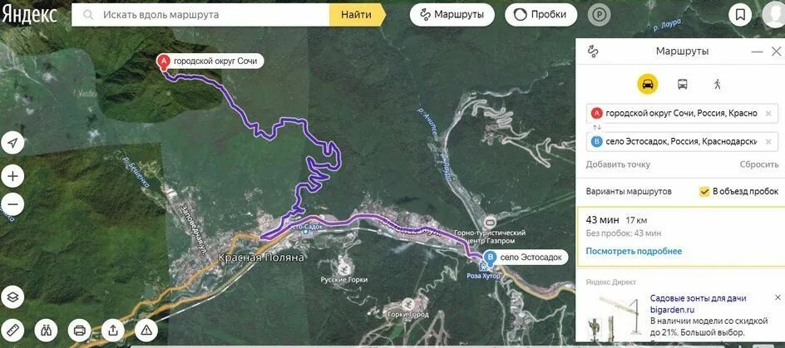Toggle the 'В объезд пробок' checkbox
Screen dimensions: 785x348
[x=704, y=192]
